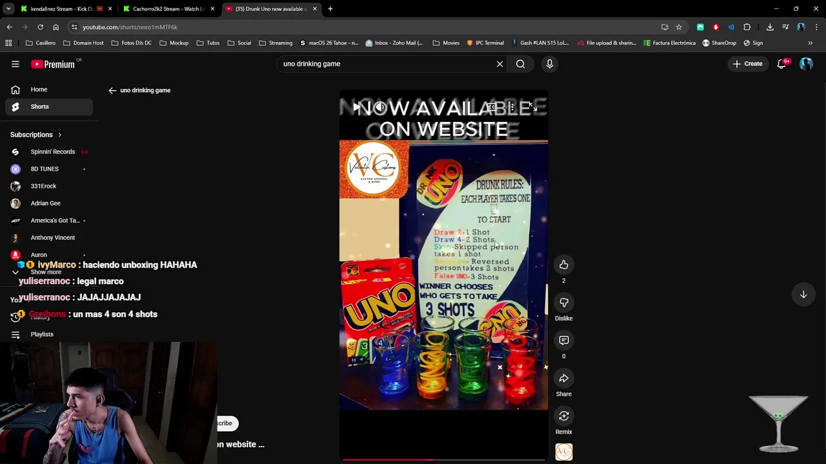Click the Create button
This screenshot has width=826, height=464.
748,64
